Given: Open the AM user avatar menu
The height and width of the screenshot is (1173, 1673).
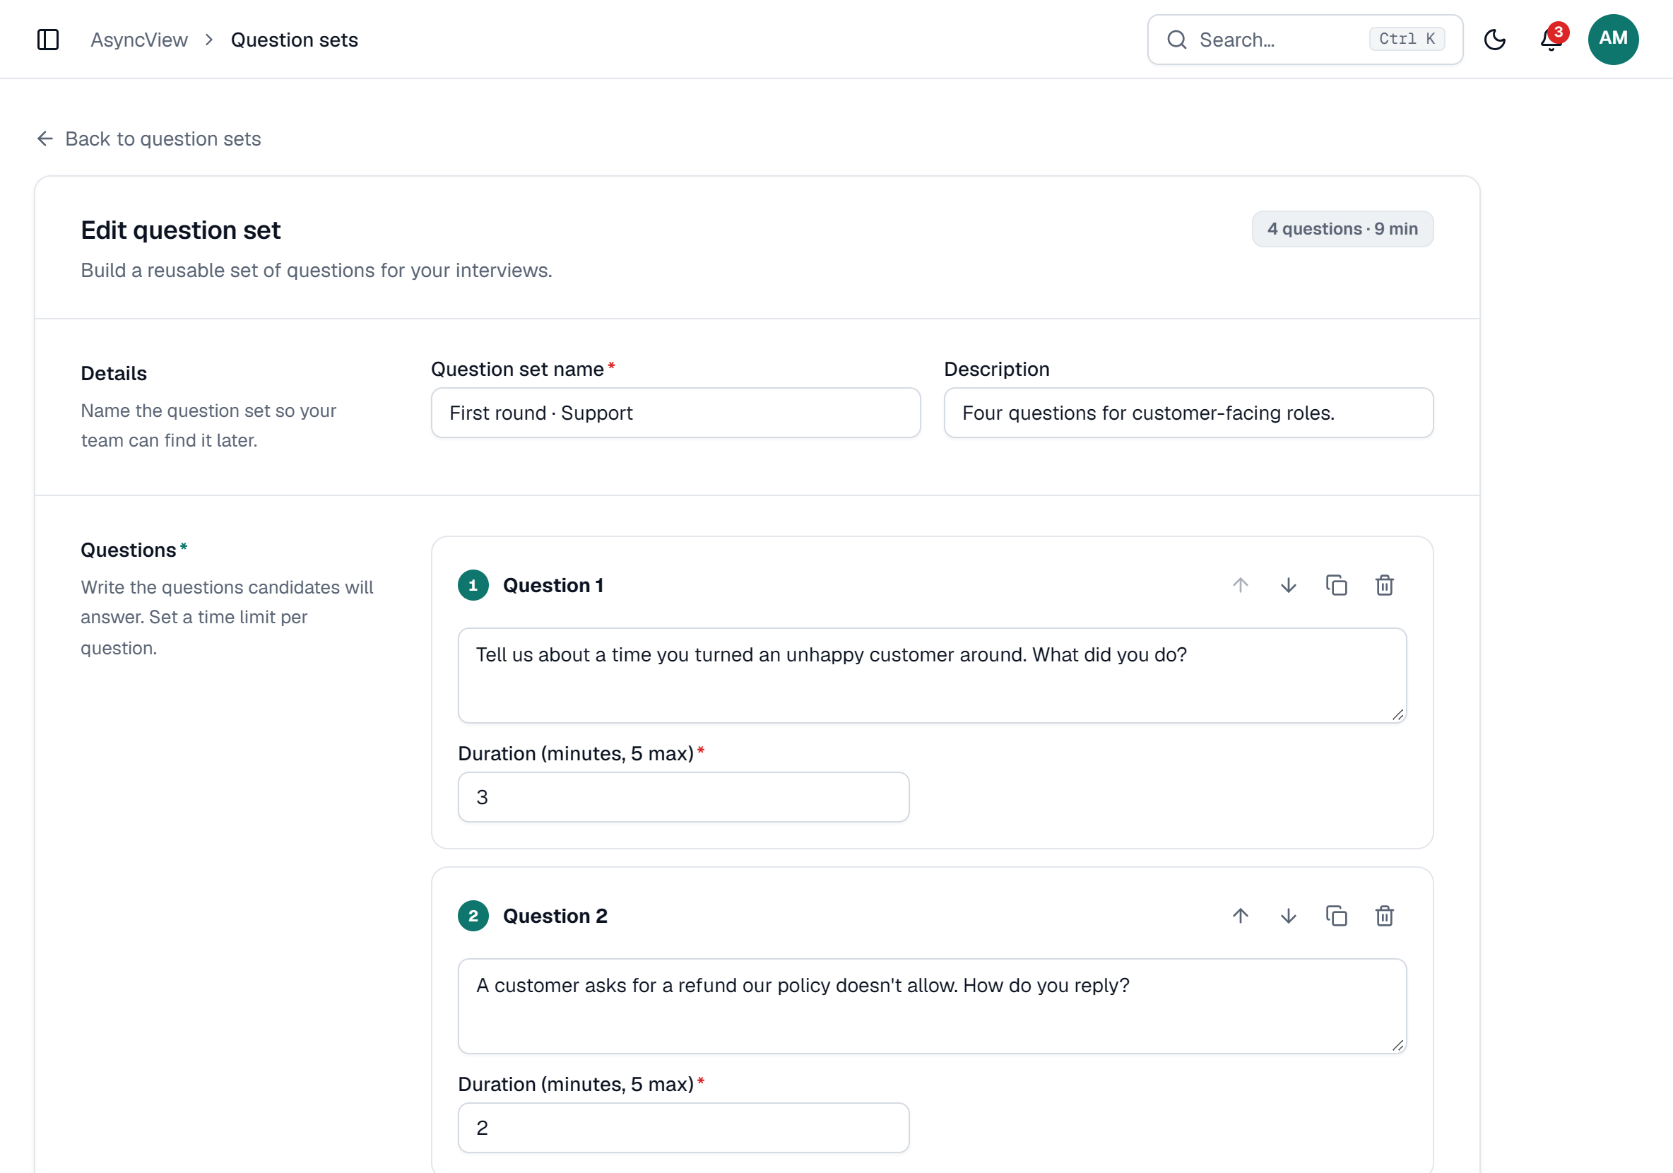Looking at the screenshot, I should pos(1612,40).
